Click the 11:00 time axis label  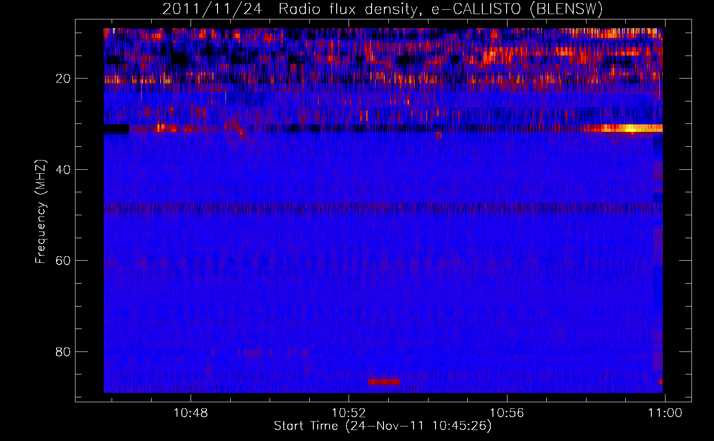[665, 413]
